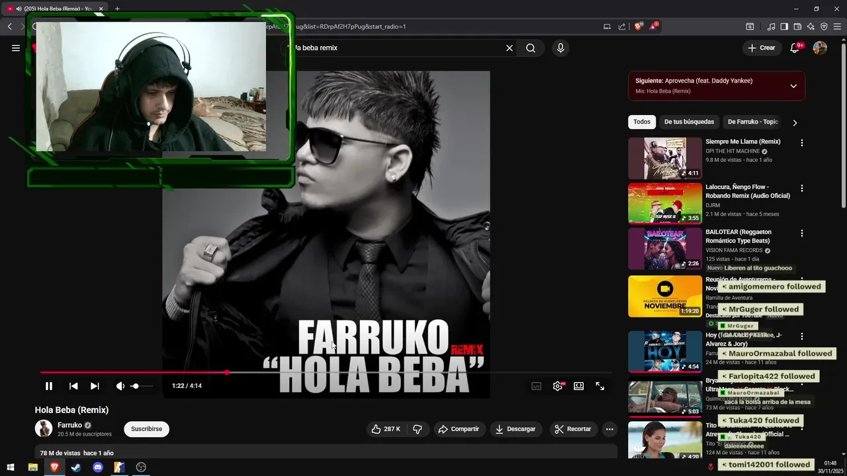
Task: Open Brave Rewards triangle icon
Action: point(654,26)
